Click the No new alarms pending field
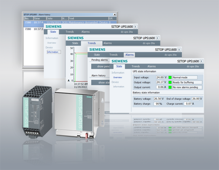Image resolution: width=219 pixels, height=170 pixels. pos(187,87)
